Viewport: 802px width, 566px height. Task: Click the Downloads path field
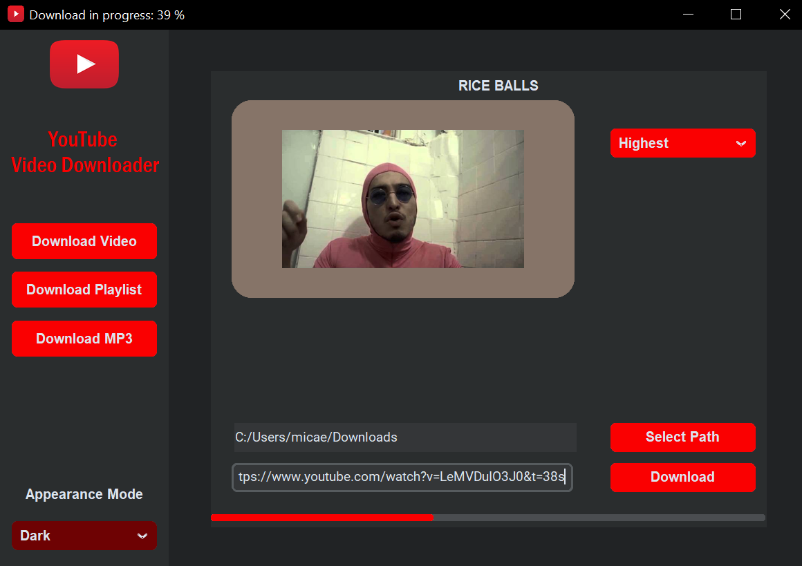pyautogui.click(x=404, y=437)
